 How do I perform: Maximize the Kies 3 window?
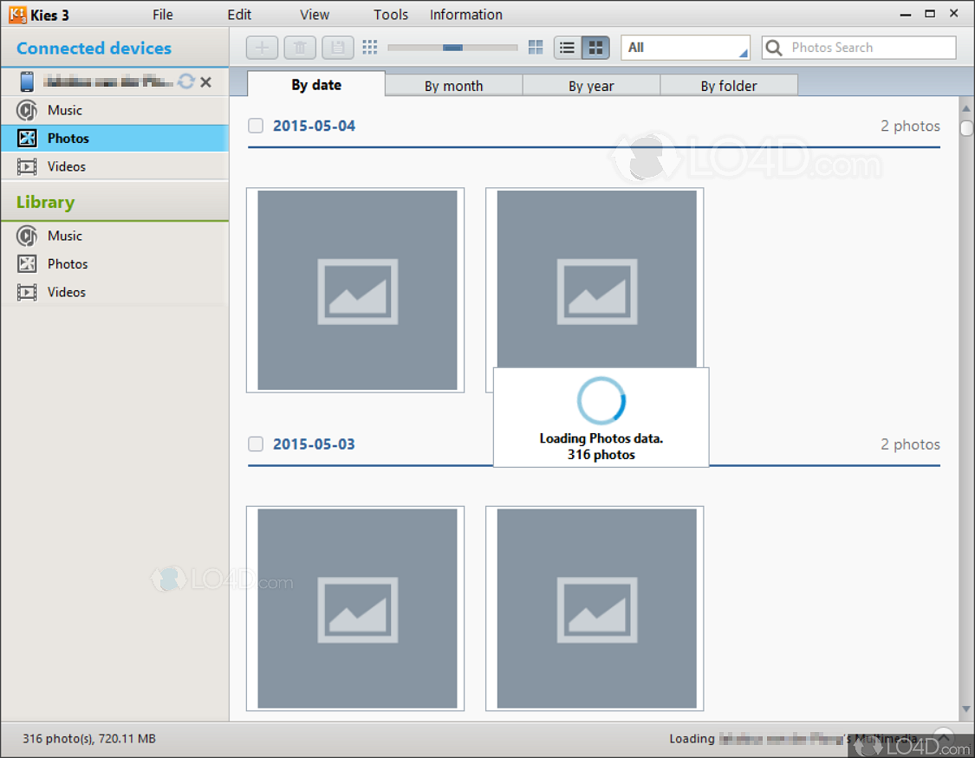pos(930,13)
